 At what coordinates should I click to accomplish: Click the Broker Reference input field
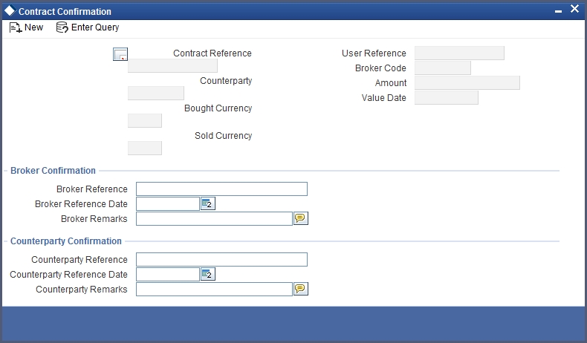tap(221, 189)
